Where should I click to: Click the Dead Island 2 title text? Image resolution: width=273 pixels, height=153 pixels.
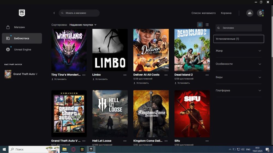(183, 75)
